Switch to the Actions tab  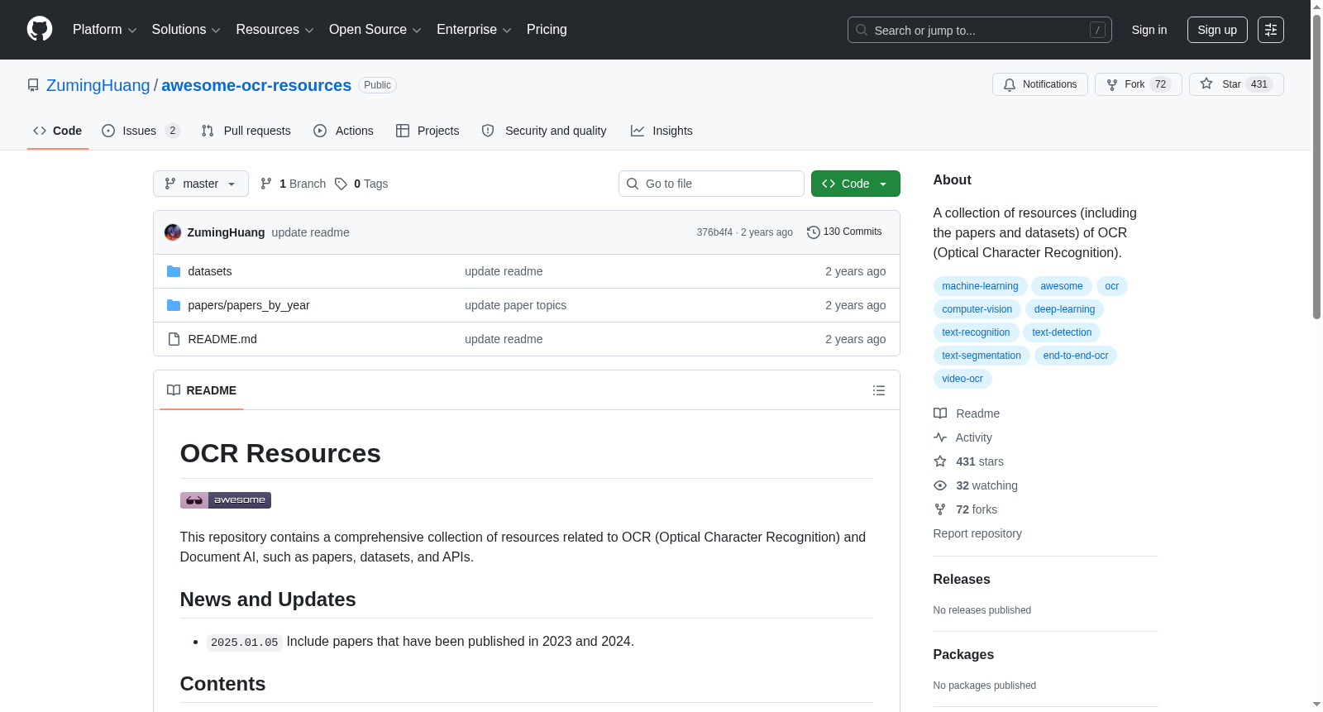pyautogui.click(x=343, y=131)
